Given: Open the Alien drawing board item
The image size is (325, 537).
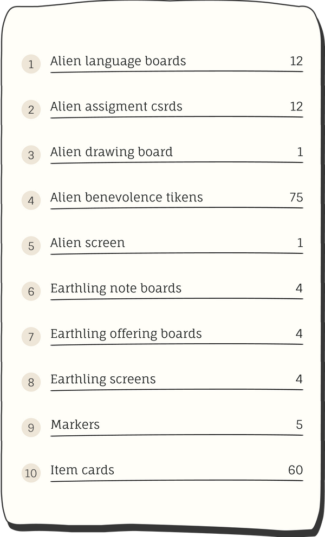Looking at the screenshot, I should [112, 152].
